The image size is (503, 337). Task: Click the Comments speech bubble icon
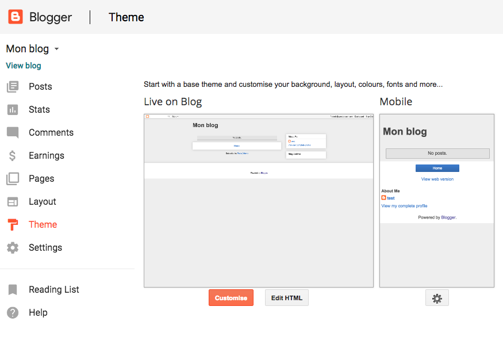[x=13, y=132]
